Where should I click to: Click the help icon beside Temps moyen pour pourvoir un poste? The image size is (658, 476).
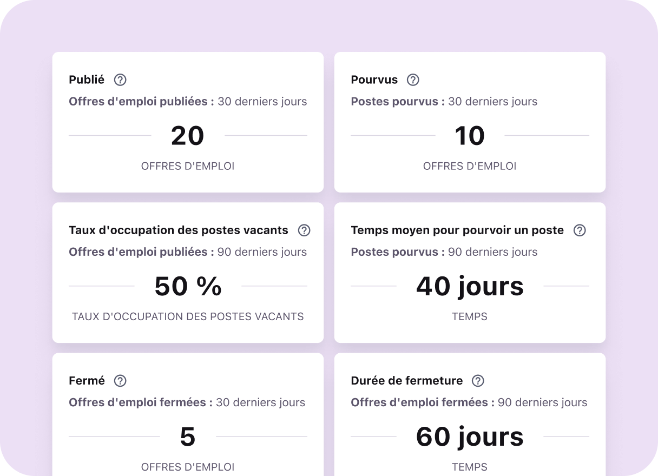(580, 230)
